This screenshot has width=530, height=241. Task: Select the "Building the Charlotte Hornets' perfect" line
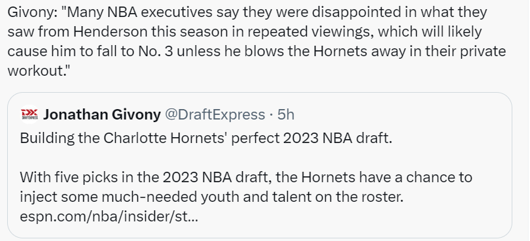(206, 138)
